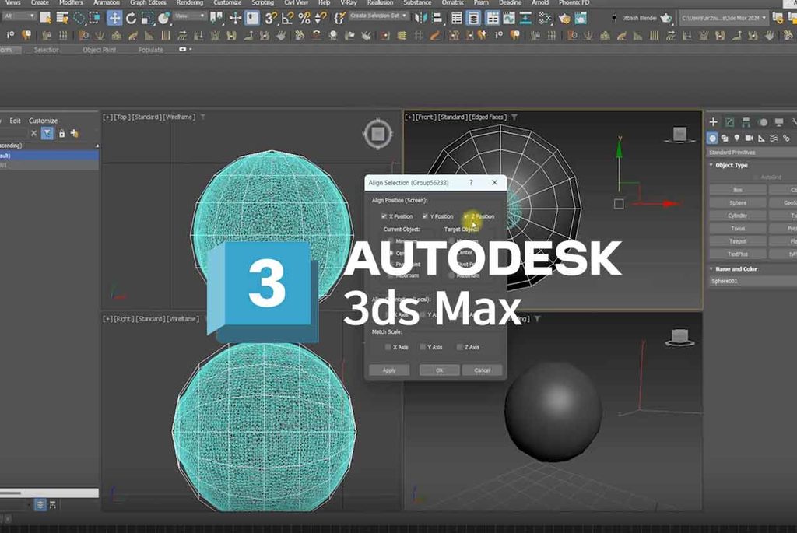Open the Curve Editor icon

(509, 19)
